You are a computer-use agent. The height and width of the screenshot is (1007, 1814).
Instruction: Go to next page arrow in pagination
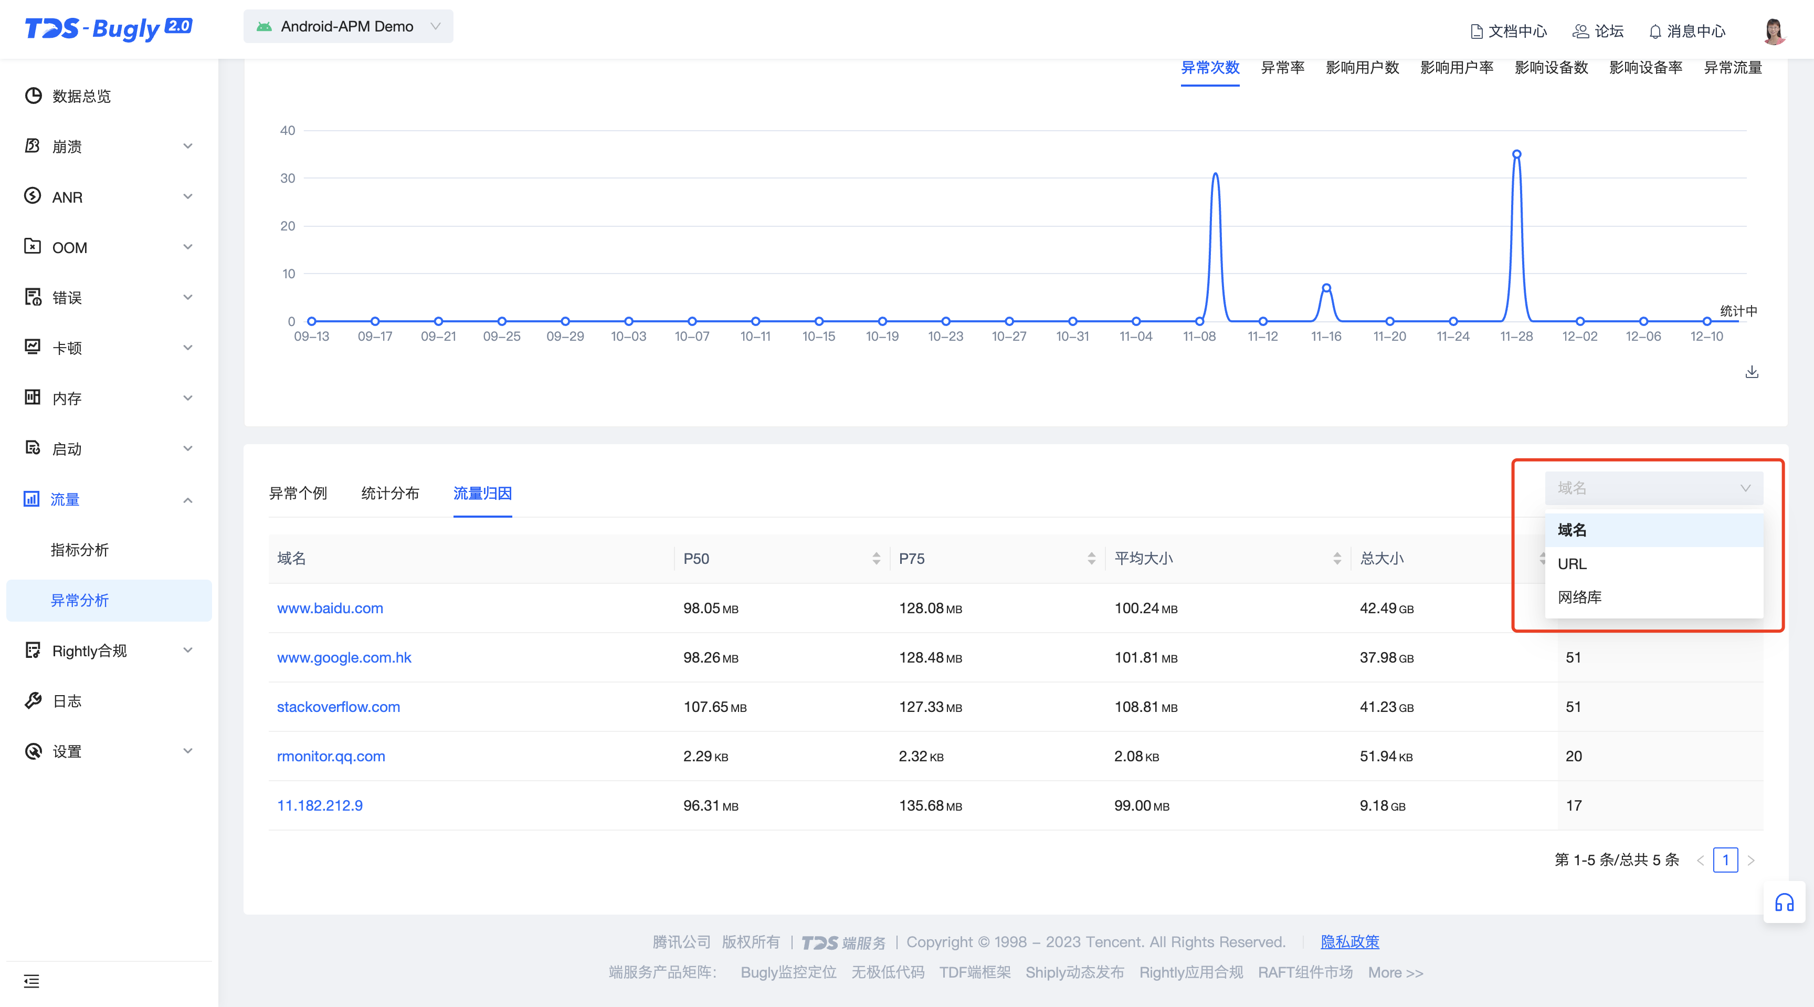[x=1752, y=860]
